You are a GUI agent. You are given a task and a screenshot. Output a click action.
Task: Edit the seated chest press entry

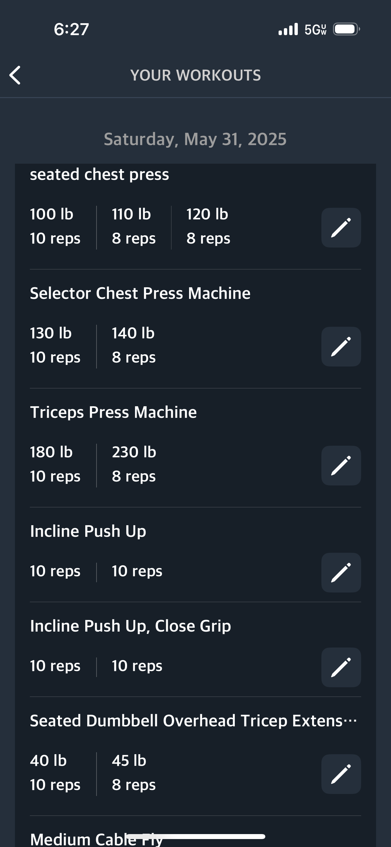click(341, 228)
